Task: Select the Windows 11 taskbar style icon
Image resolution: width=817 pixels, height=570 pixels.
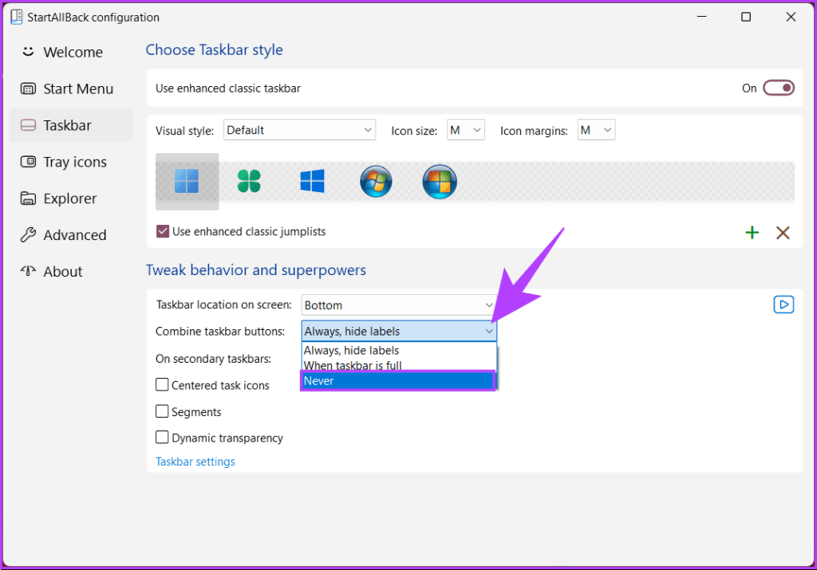Action: pos(187,181)
